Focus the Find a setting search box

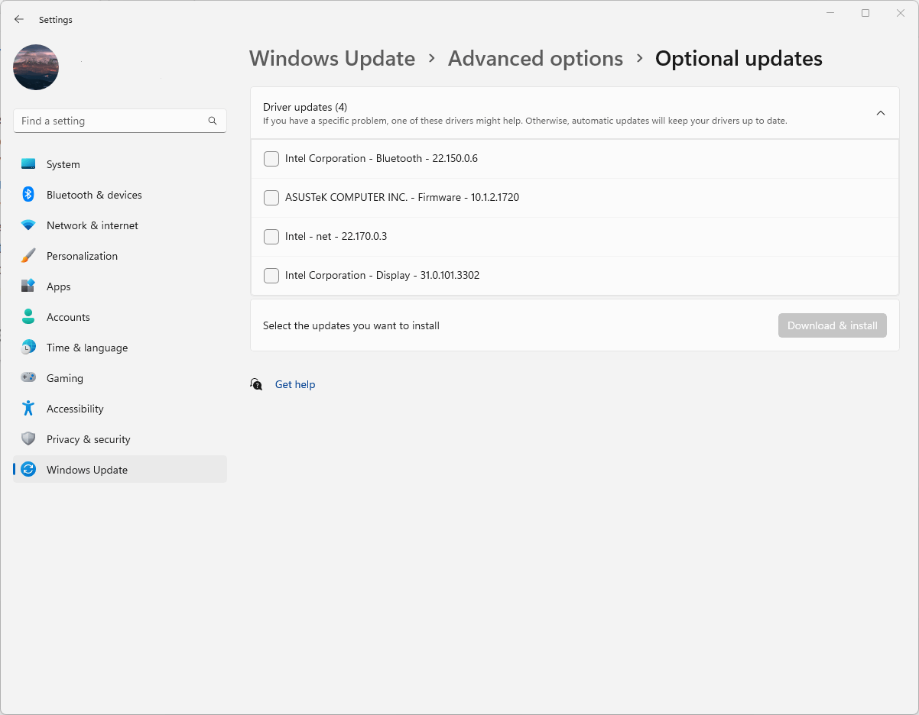coord(120,121)
